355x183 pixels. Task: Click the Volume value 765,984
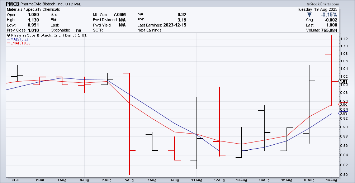329,30
